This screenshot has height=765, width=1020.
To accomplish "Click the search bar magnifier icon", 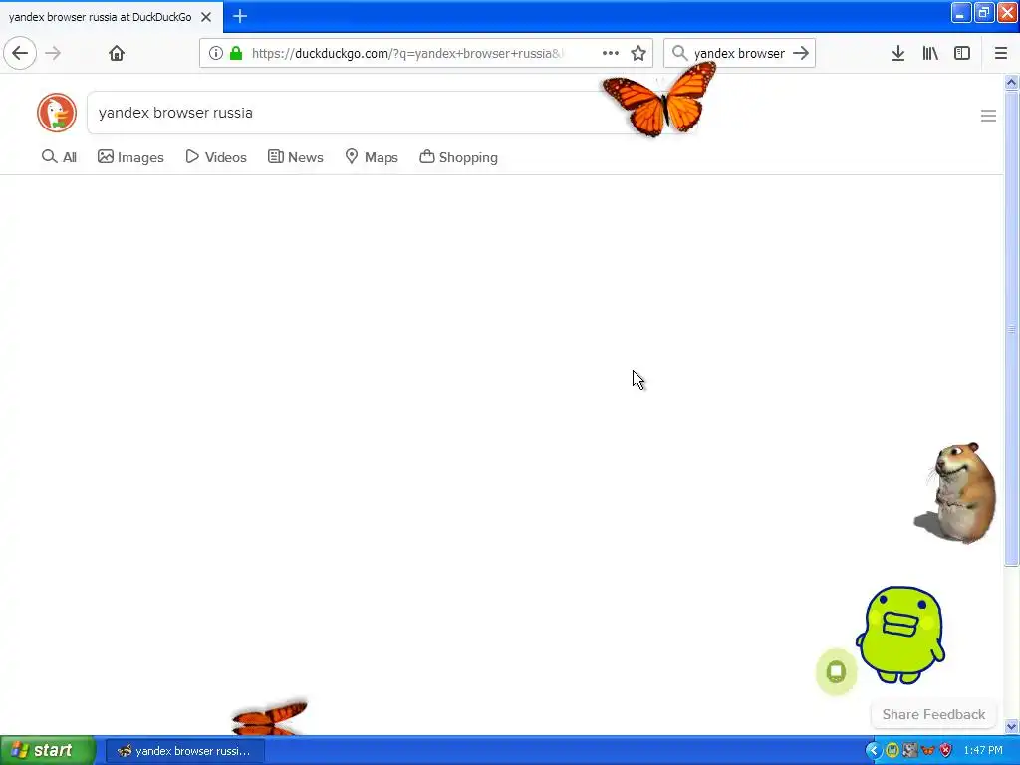I will click(679, 53).
